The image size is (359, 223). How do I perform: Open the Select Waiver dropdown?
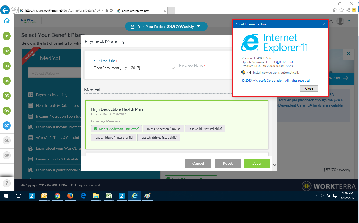click(55, 73)
